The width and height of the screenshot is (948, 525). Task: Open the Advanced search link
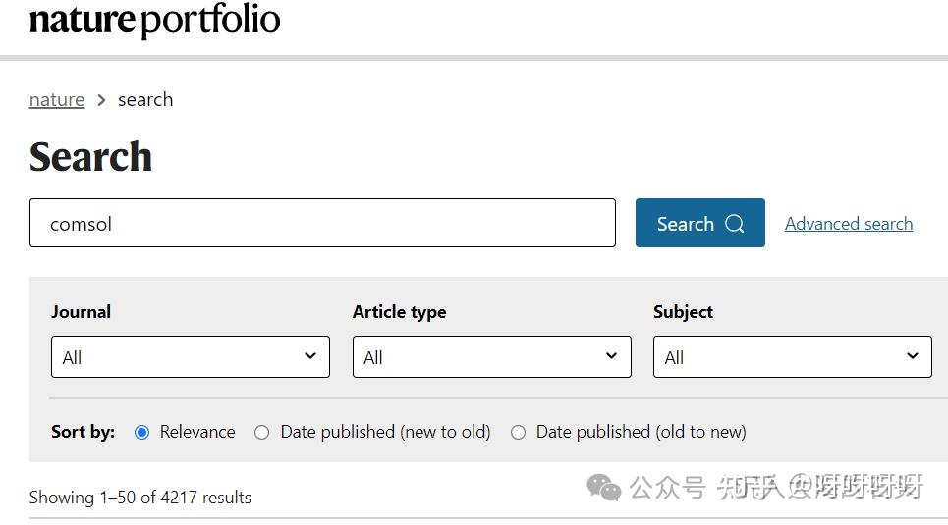(x=849, y=224)
